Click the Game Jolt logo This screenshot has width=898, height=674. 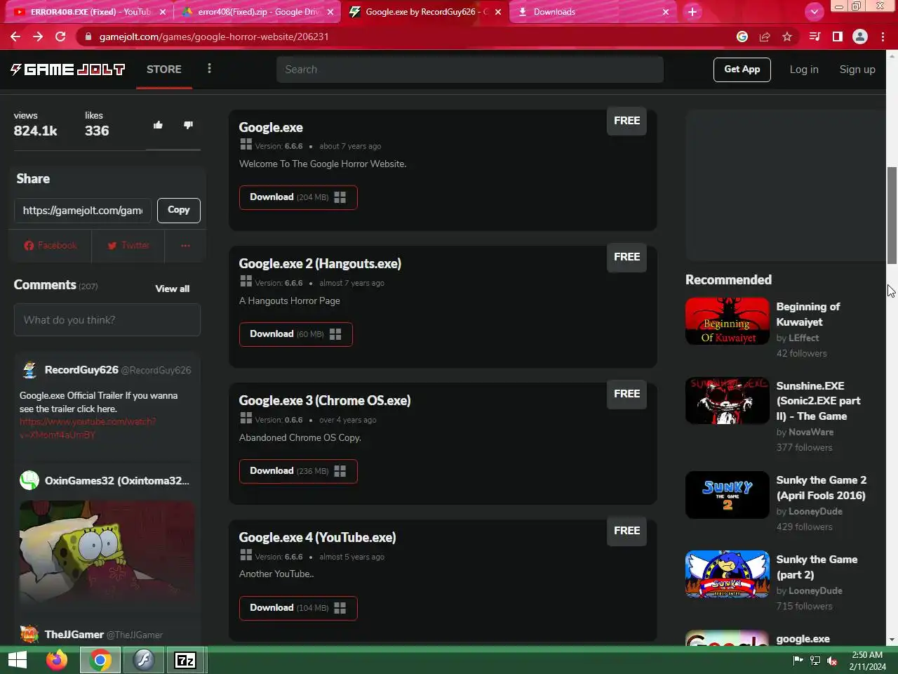coord(67,69)
